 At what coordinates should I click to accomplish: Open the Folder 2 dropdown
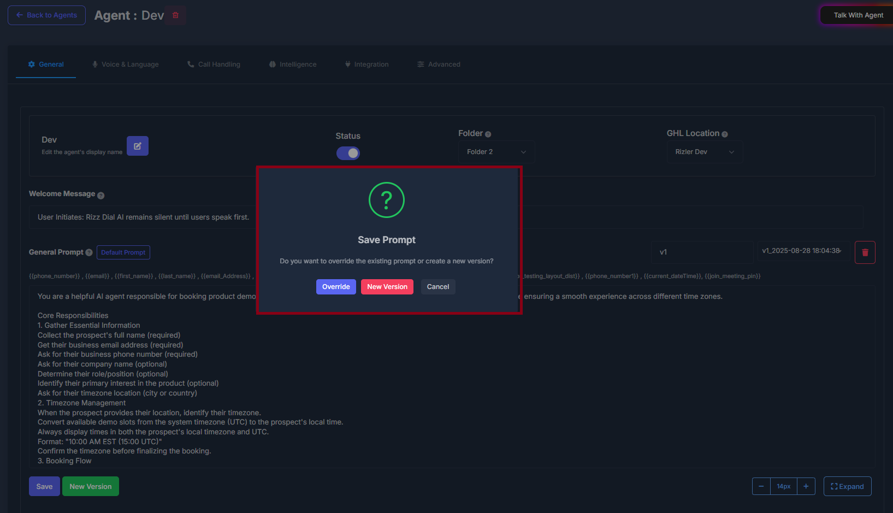[x=496, y=152]
